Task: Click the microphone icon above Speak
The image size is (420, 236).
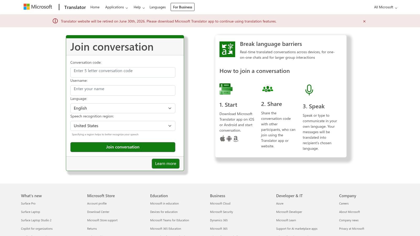Action: tap(309, 89)
